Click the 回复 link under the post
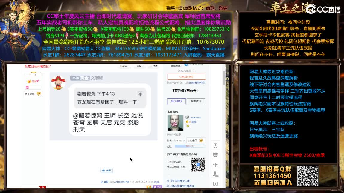This screenshot has height=193, width=344. click(156, 182)
